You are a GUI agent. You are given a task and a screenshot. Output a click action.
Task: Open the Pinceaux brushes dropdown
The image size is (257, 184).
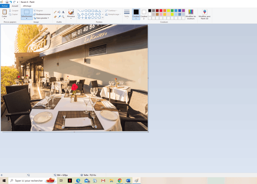coord(71,18)
